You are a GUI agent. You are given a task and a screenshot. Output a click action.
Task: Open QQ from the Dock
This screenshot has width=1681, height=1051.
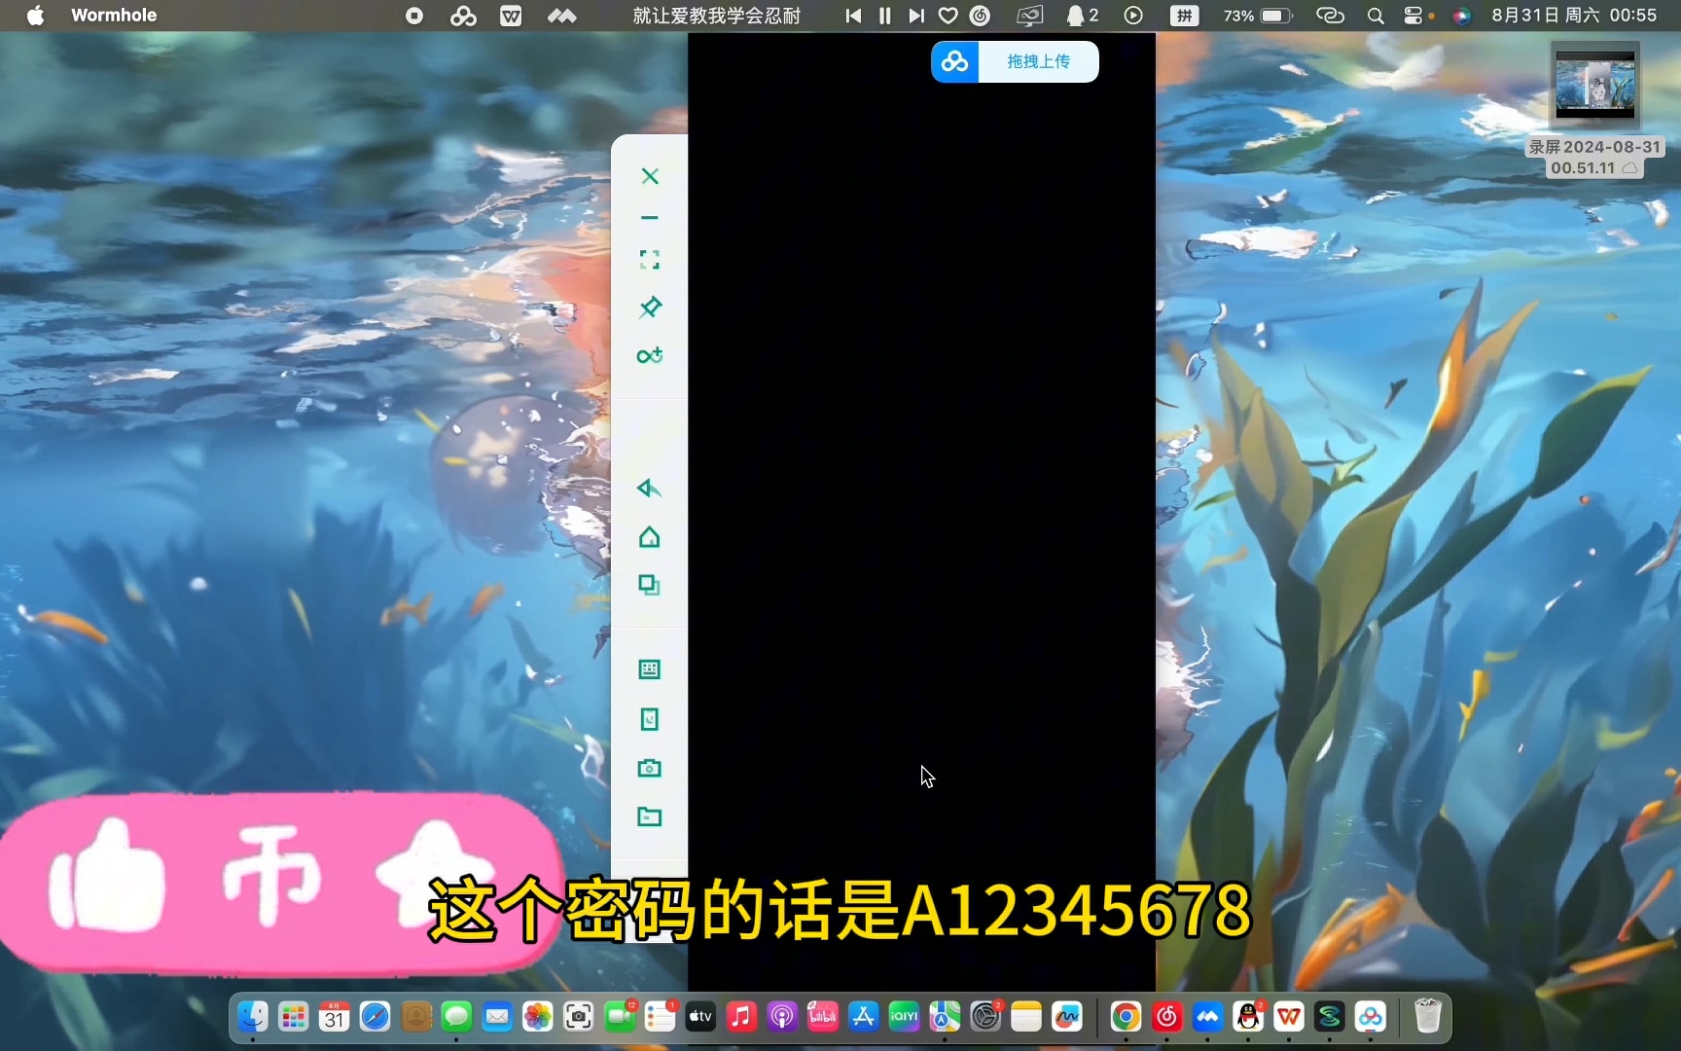(1248, 1017)
